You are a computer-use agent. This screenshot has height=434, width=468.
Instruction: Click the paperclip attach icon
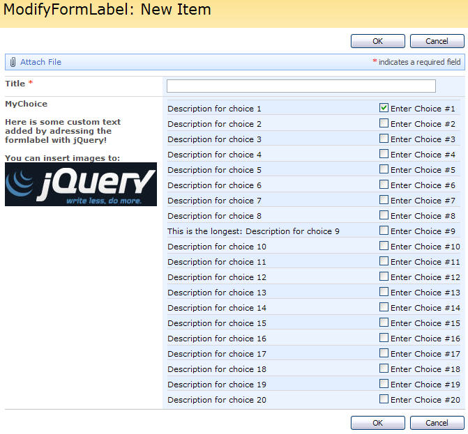pyautogui.click(x=13, y=62)
